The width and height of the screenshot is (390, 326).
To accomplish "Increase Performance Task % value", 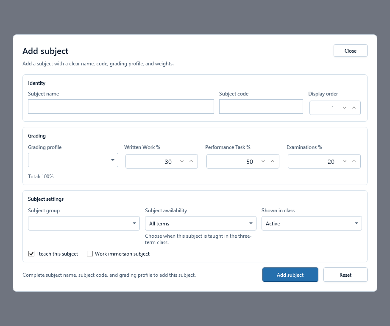I will tap(273, 161).
